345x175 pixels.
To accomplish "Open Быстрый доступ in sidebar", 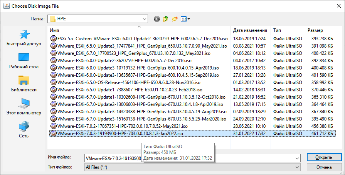I will 24,38.
